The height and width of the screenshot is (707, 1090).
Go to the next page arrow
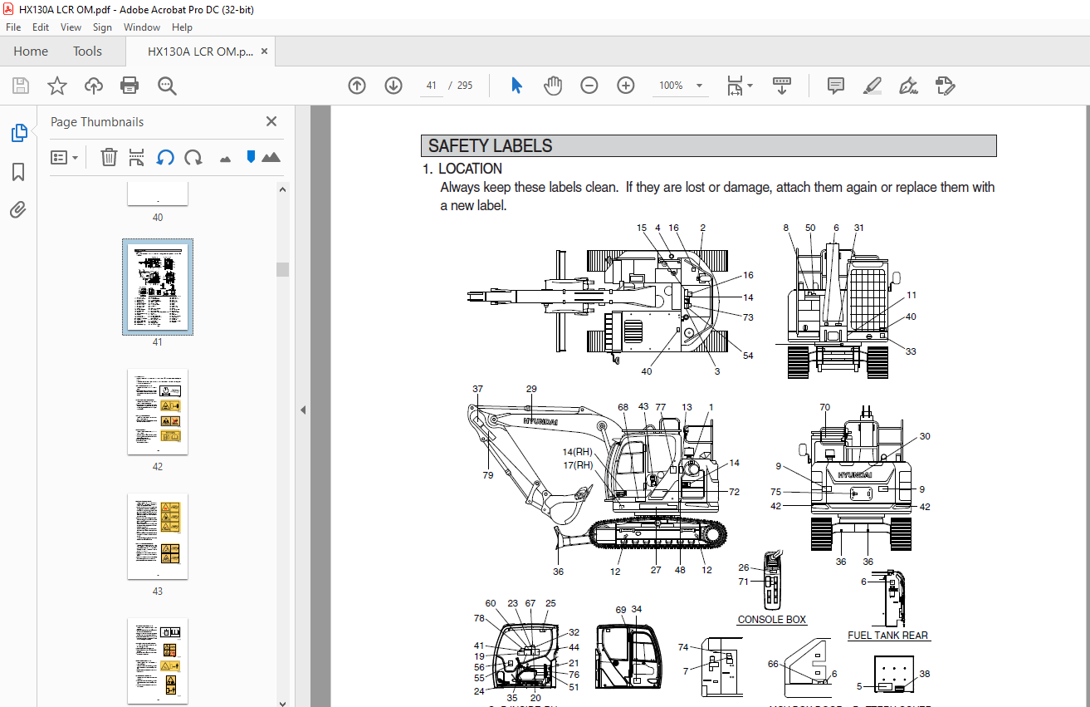pos(393,86)
